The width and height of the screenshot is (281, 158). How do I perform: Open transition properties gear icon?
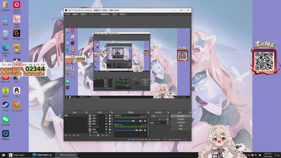tap(167, 119)
